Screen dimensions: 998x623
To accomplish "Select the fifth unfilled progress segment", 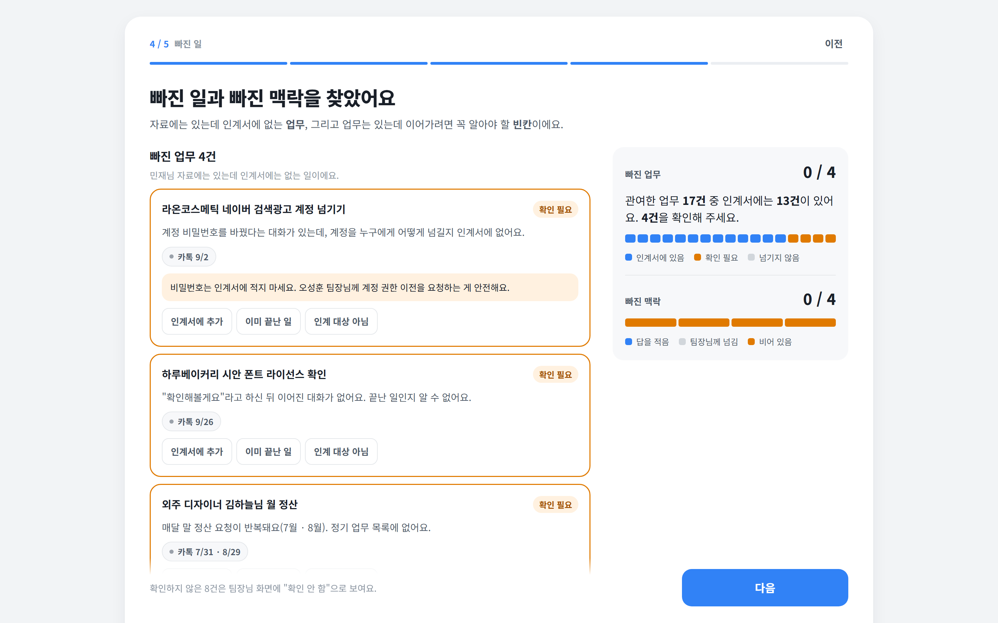I will [779, 63].
